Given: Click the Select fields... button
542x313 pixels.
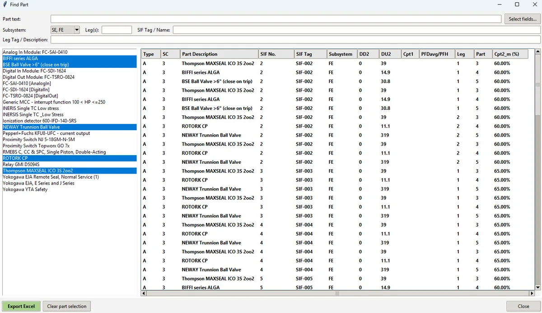Looking at the screenshot, I should point(523,19).
